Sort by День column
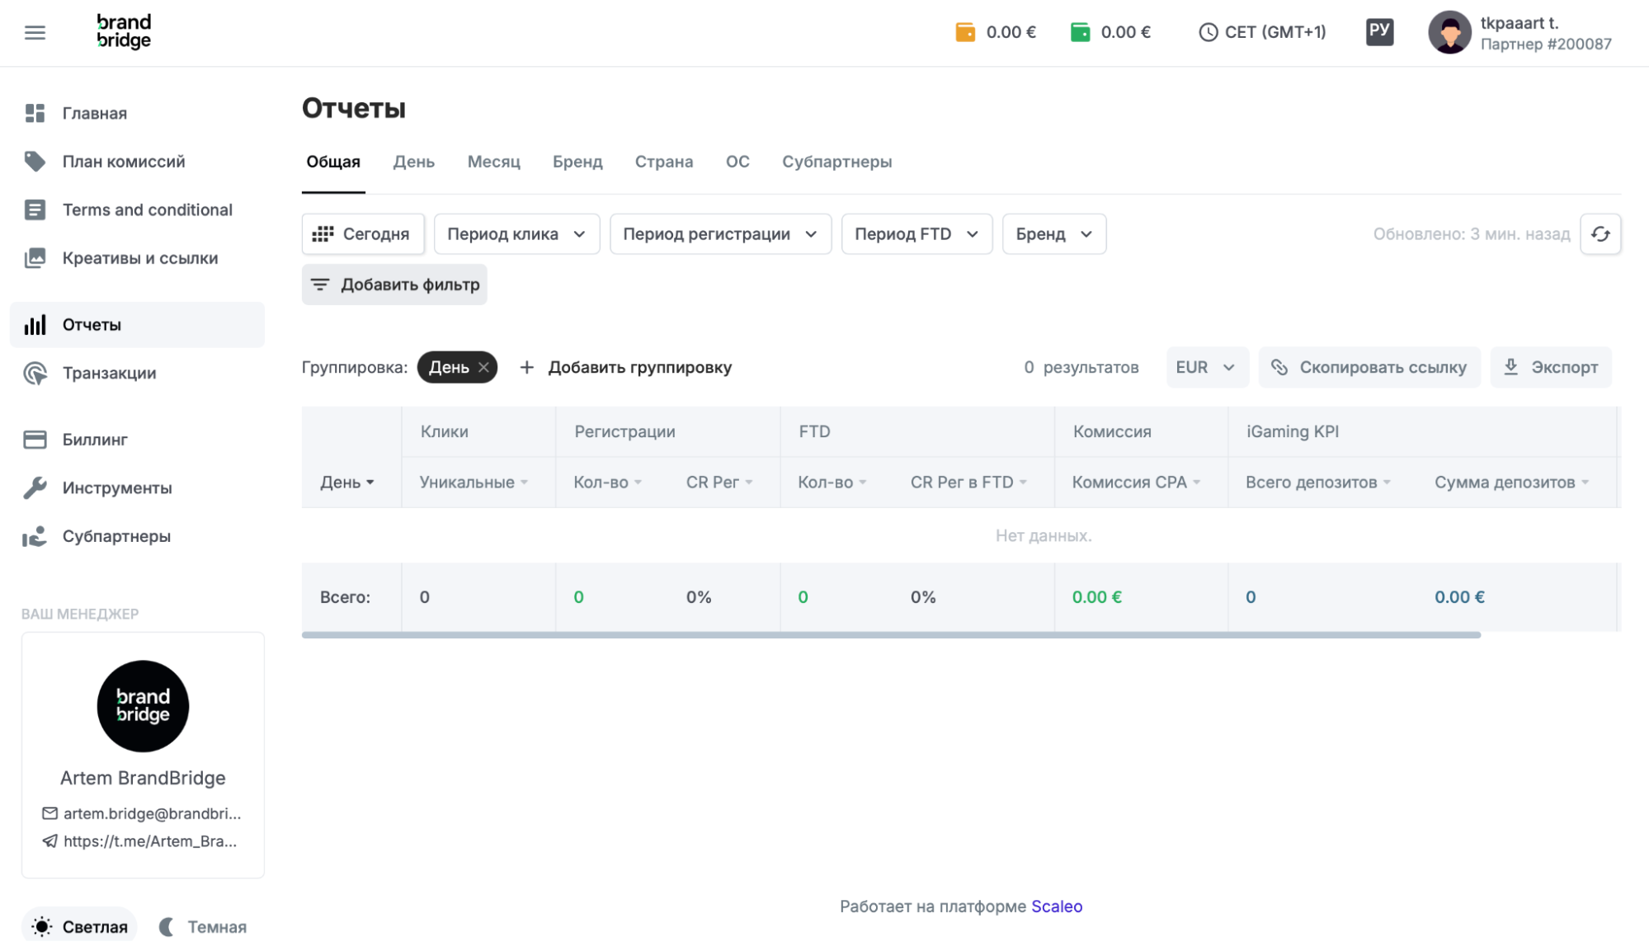The image size is (1649, 942). [347, 483]
